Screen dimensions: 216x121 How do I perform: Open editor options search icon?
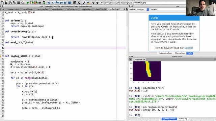click(x=127, y=9)
